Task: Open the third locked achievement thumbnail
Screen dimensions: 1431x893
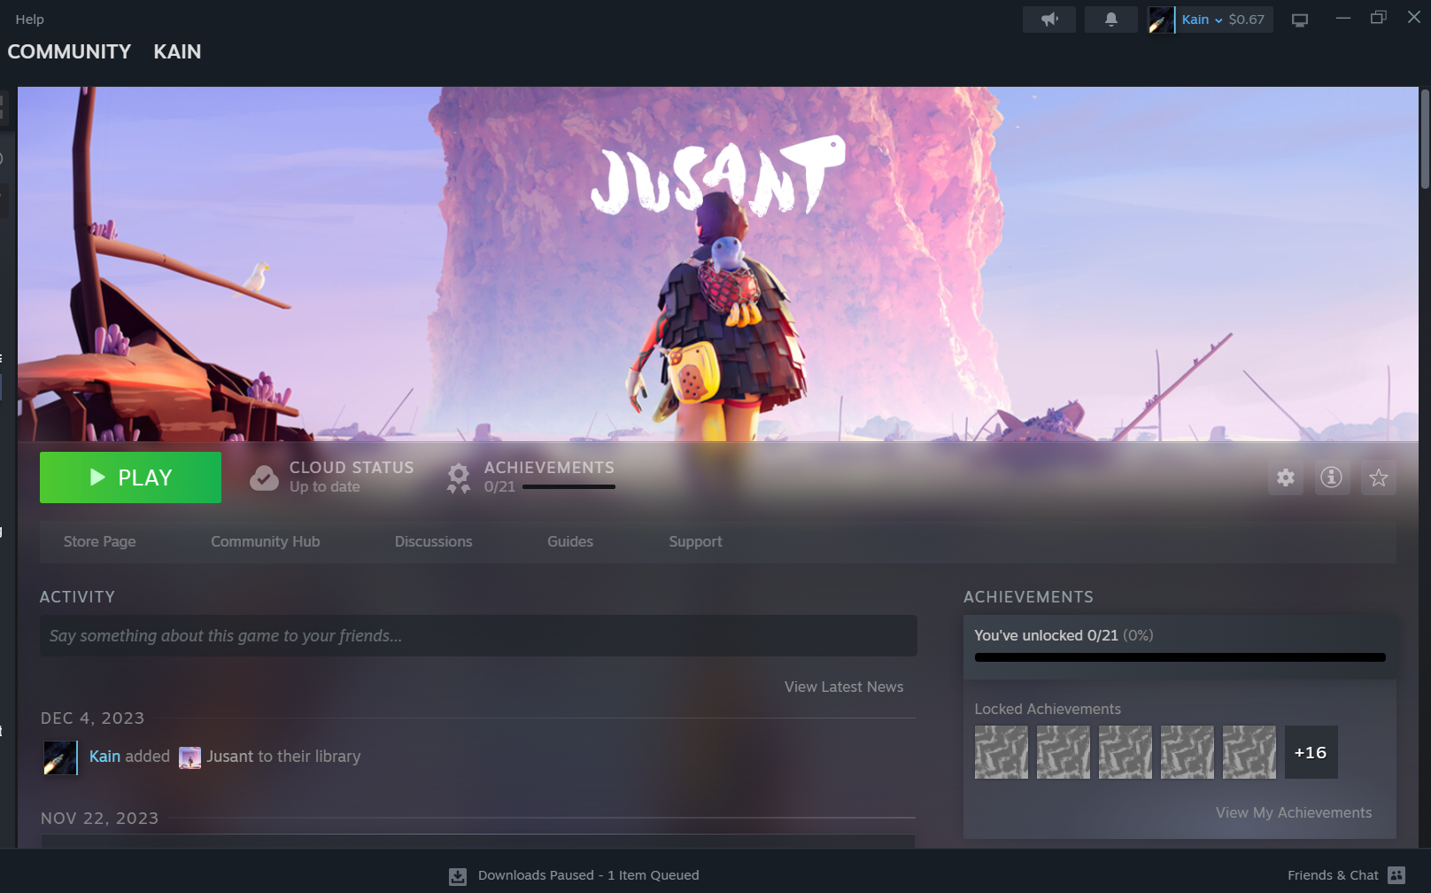Action: [1125, 752]
